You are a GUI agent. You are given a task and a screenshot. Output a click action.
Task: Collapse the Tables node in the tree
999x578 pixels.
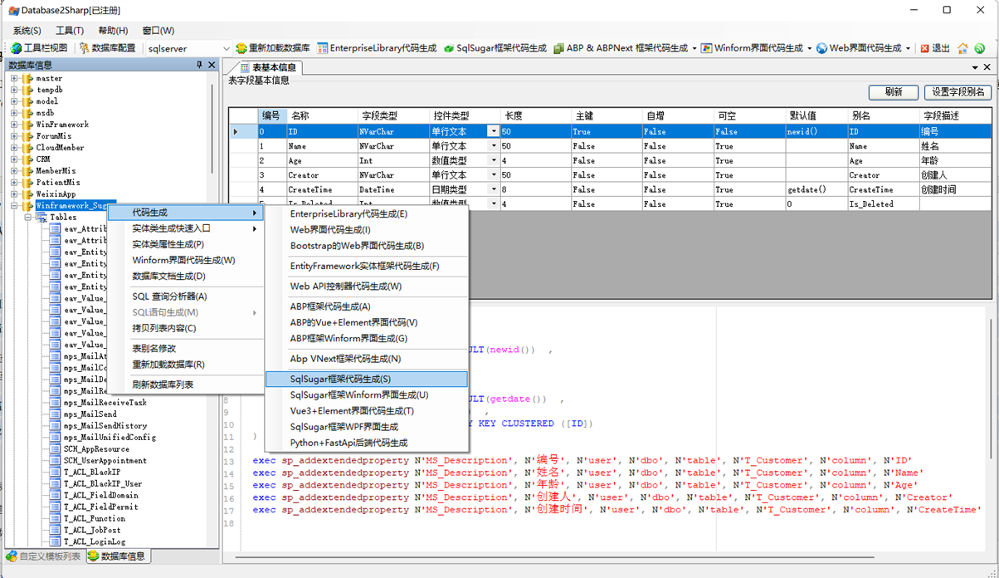[28, 218]
